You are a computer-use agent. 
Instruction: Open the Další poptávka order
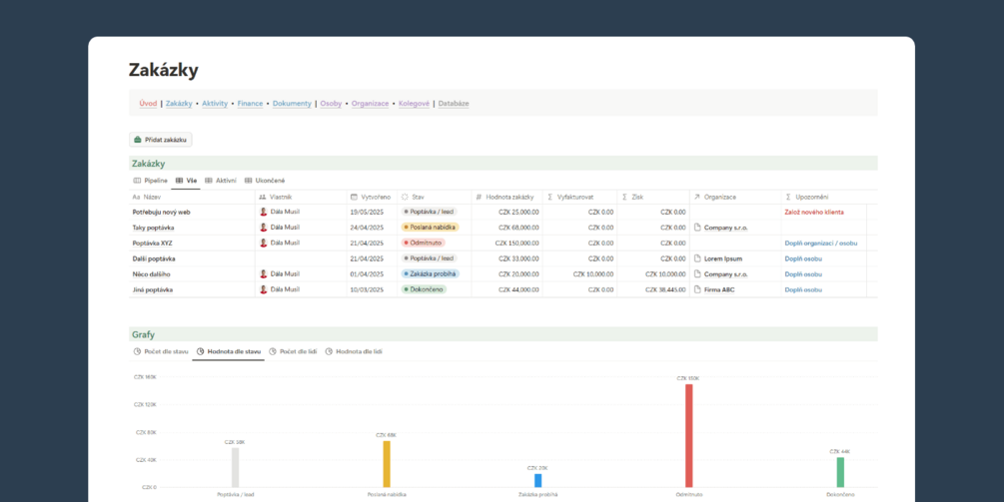point(154,259)
